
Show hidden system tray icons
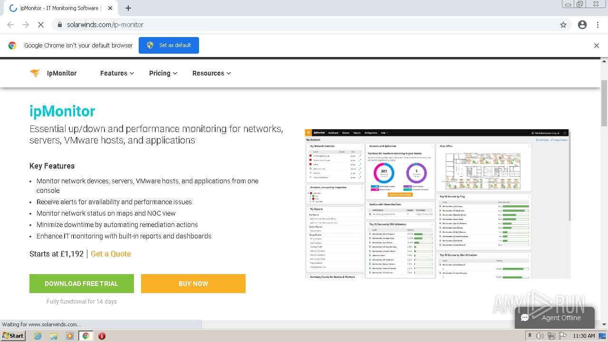click(530, 336)
